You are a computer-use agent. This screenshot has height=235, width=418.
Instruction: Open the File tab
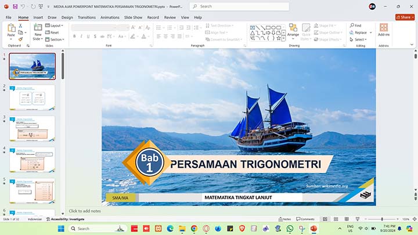9,17
